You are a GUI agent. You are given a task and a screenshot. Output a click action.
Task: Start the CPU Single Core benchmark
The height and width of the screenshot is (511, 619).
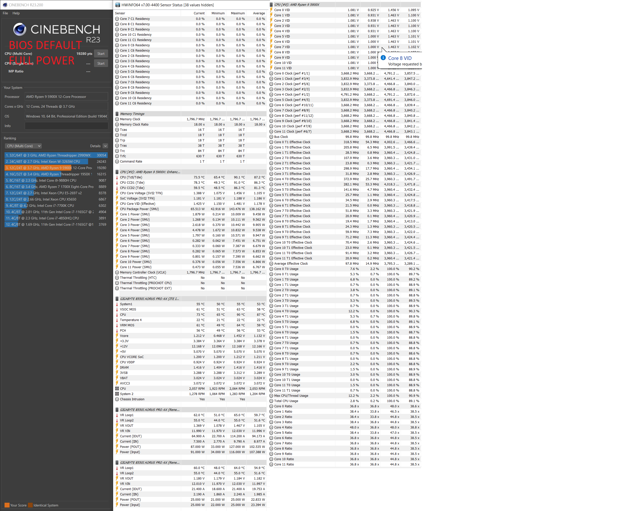click(x=101, y=63)
